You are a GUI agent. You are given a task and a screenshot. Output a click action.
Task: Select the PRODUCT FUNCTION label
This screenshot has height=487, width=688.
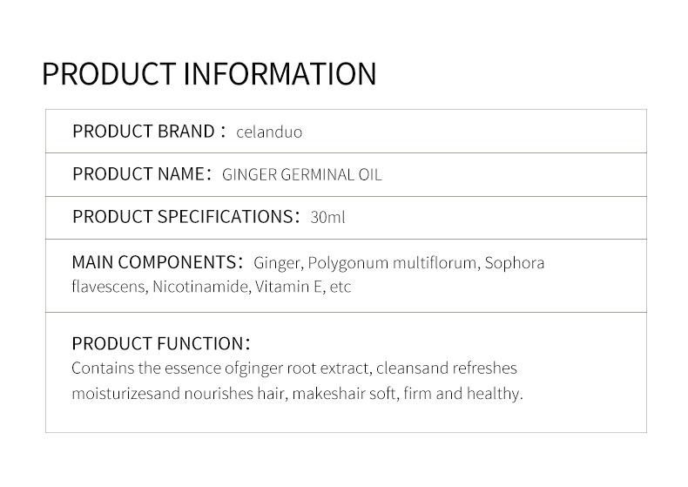pos(157,343)
